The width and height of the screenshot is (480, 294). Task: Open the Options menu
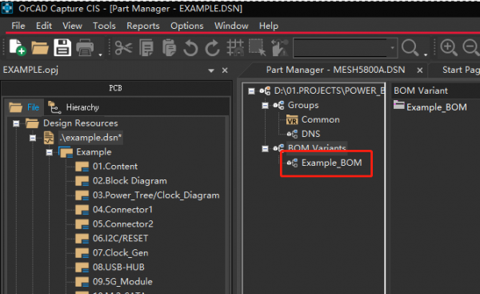click(x=186, y=26)
